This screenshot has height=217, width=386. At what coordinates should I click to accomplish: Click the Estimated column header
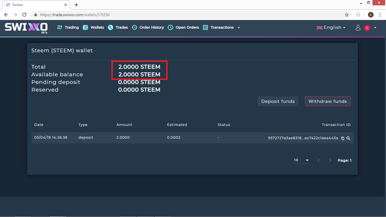177,125
